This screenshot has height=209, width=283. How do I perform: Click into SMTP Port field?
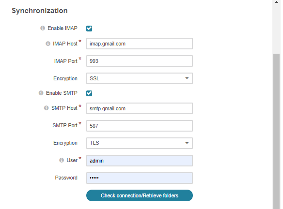pos(140,126)
